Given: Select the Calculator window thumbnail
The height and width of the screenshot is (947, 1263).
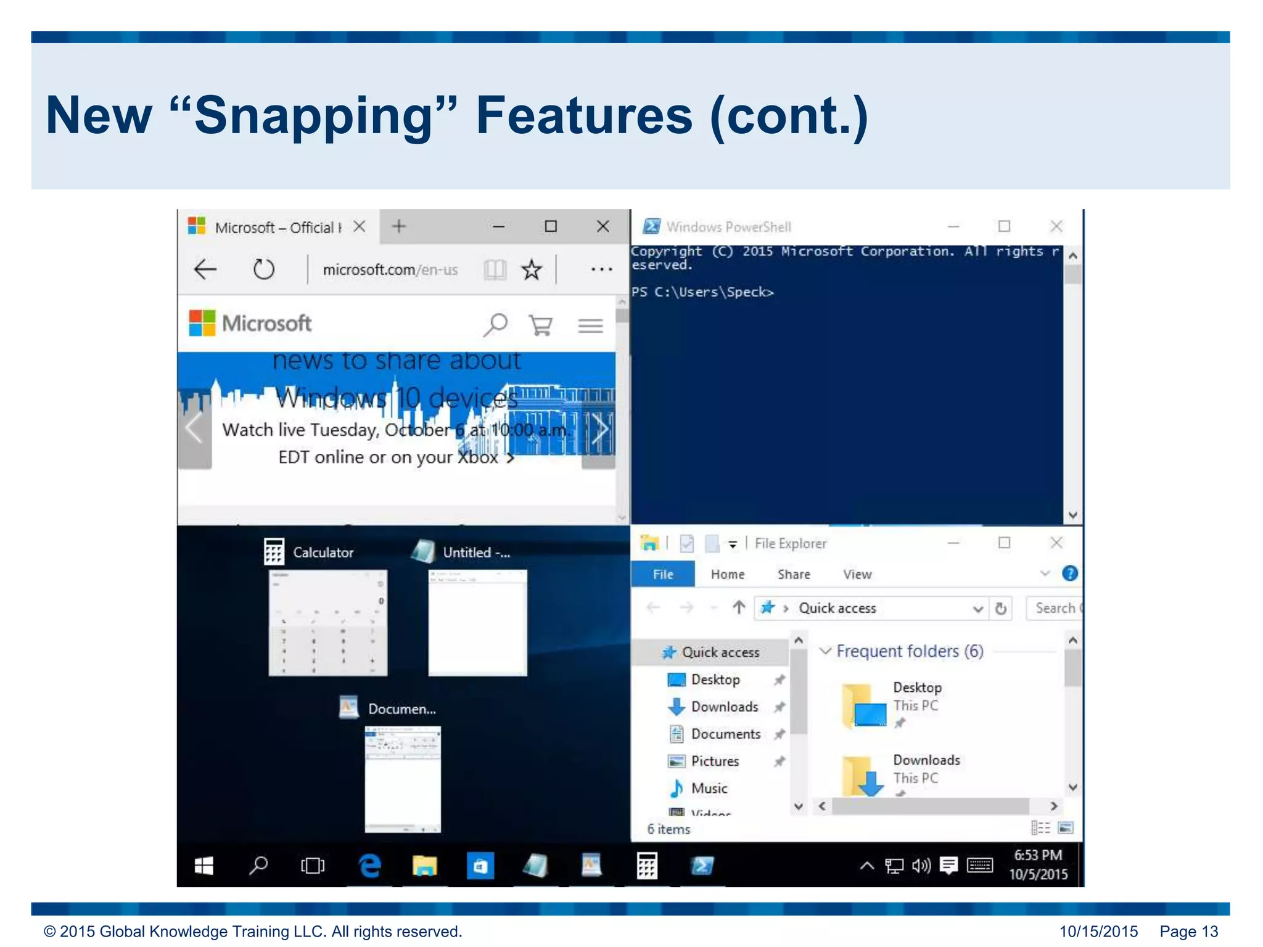Looking at the screenshot, I should coord(327,623).
